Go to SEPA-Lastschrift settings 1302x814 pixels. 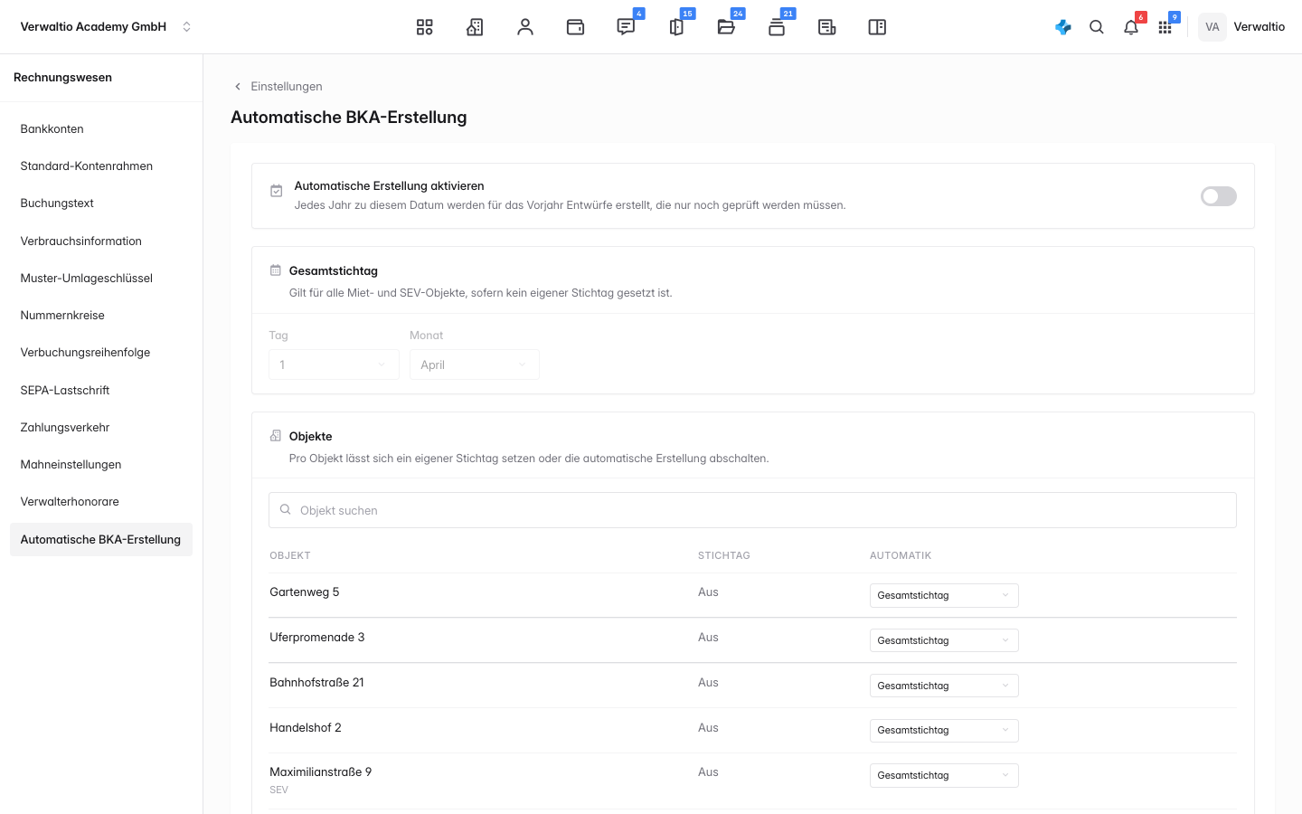pyautogui.click(x=101, y=391)
